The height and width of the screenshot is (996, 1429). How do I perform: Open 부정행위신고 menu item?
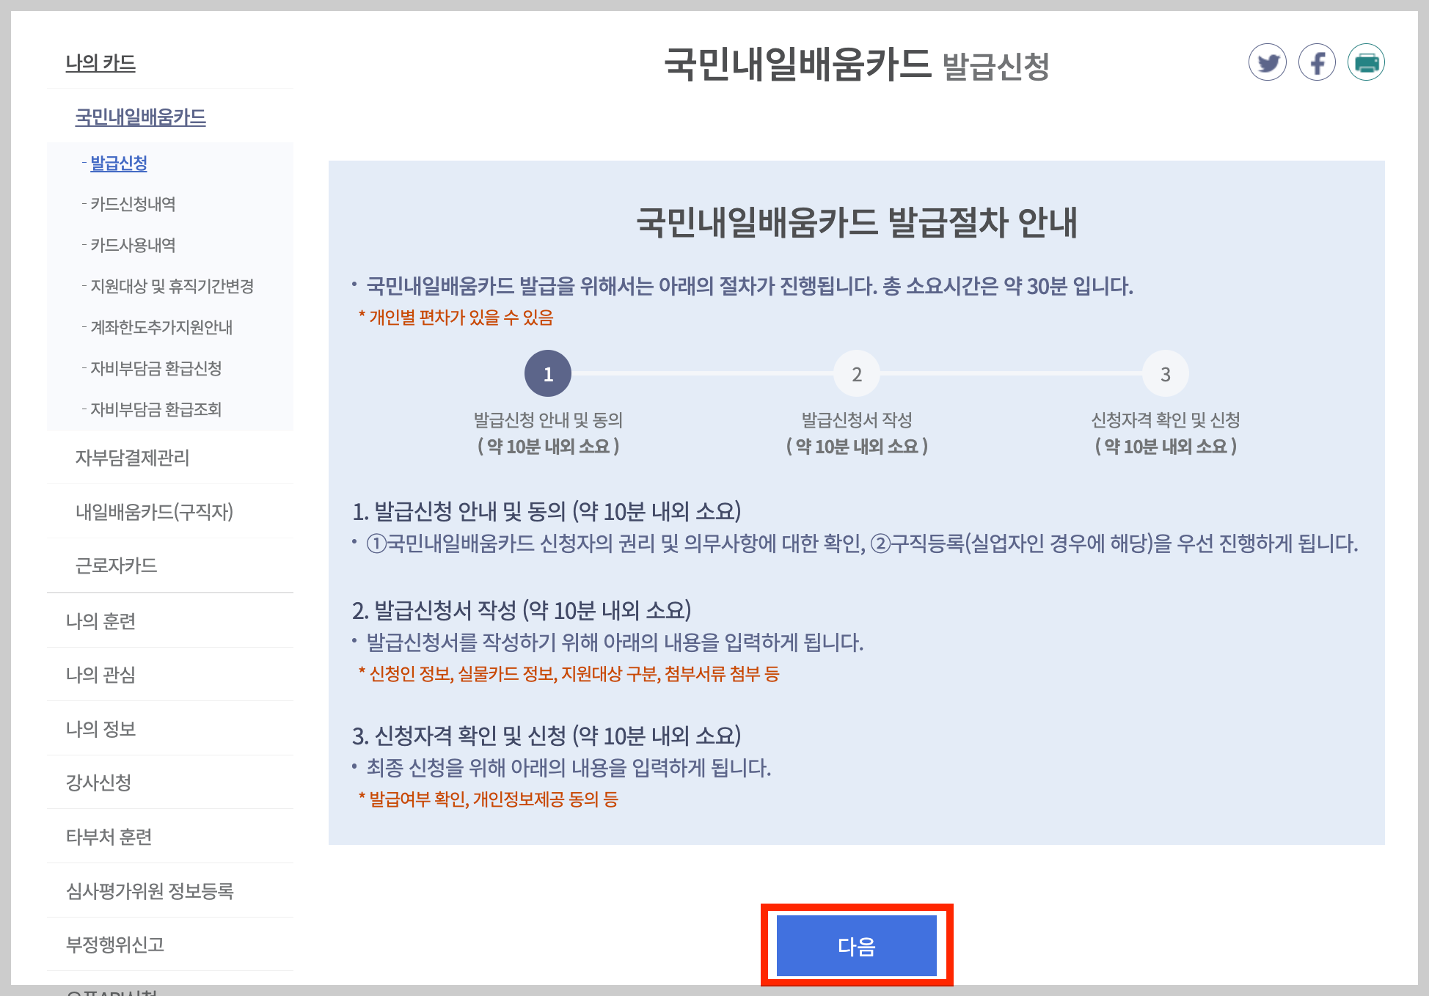pyautogui.click(x=115, y=945)
